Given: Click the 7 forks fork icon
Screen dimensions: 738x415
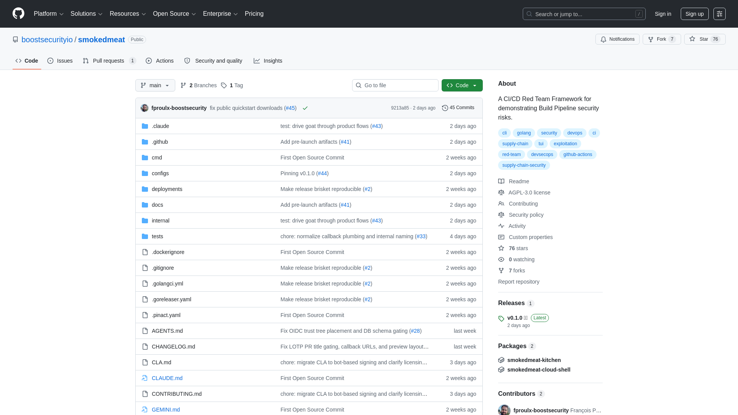Looking at the screenshot, I should click(501, 271).
